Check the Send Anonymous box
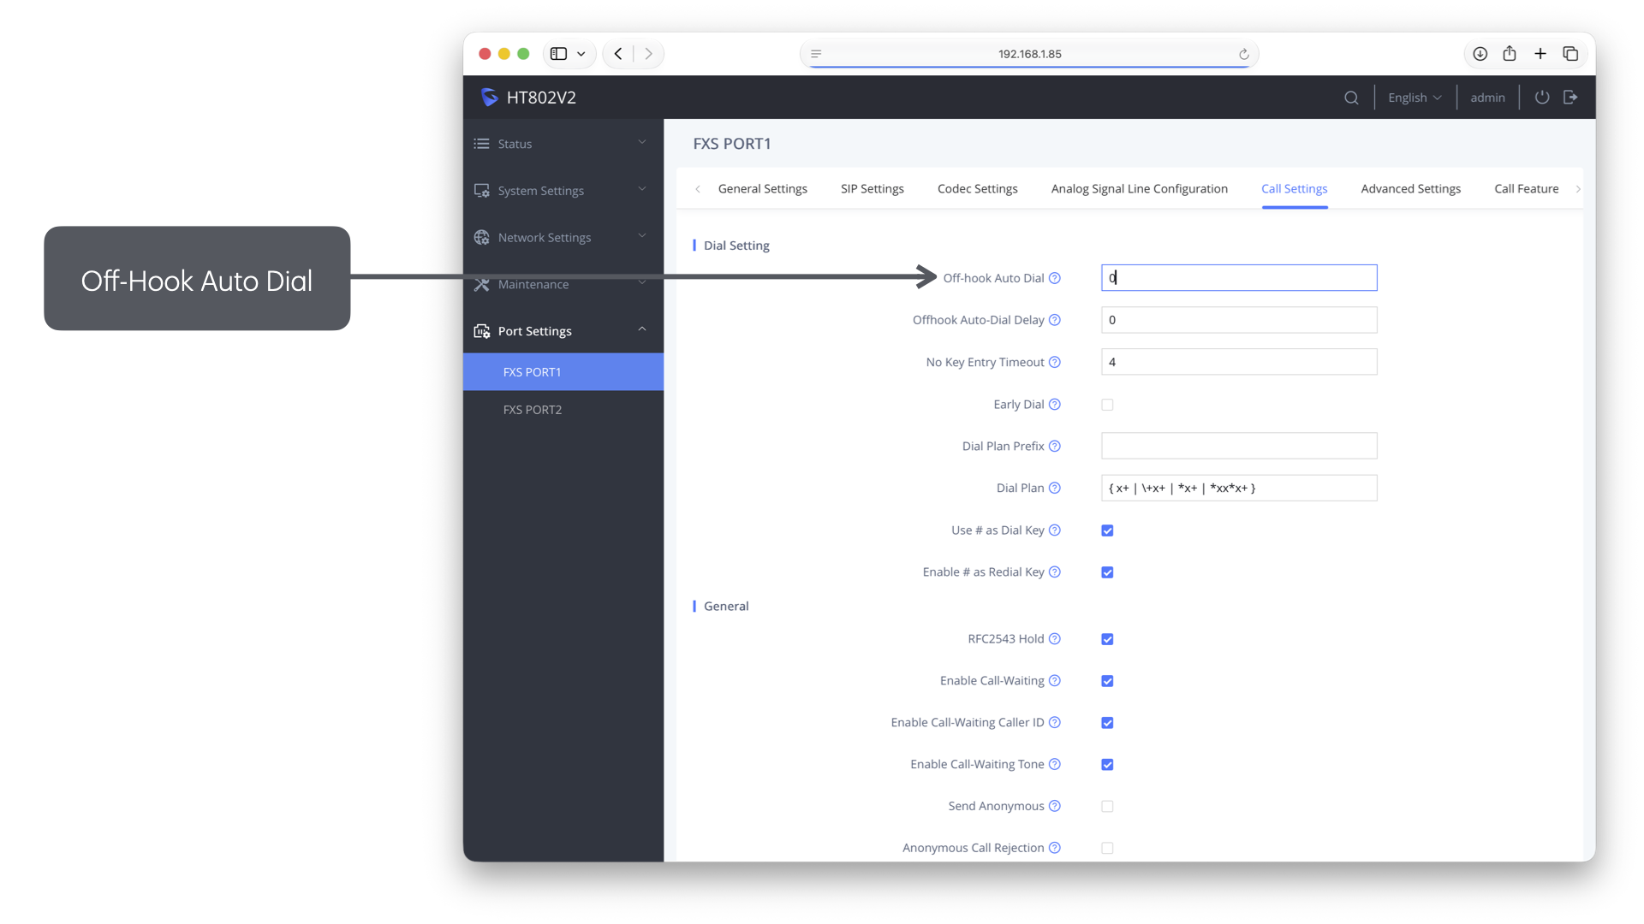Screen dimensions: 1644x924 coord(1107,806)
